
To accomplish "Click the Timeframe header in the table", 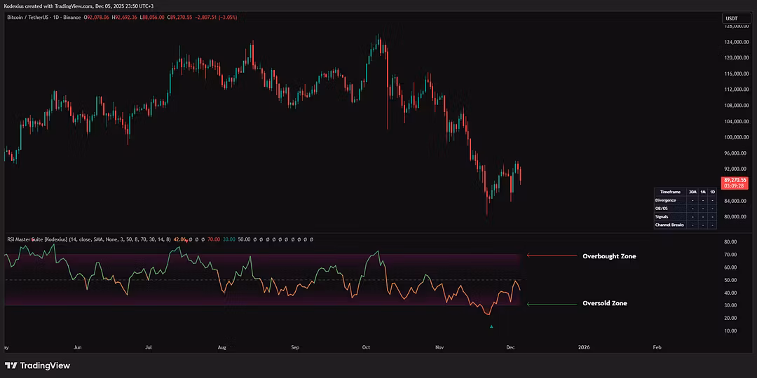I will 670,192.
